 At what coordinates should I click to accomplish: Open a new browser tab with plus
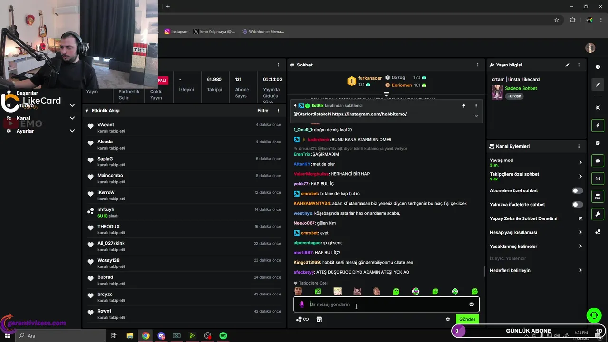tap(168, 6)
